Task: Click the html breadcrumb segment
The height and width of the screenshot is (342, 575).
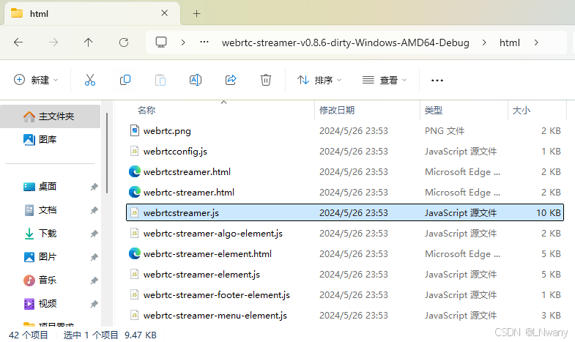Action: 510,42
